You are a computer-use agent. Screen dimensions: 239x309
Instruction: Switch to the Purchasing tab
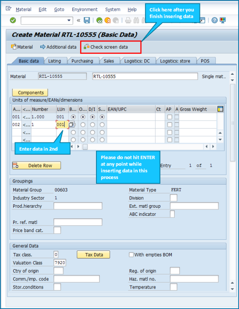click(82, 61)
